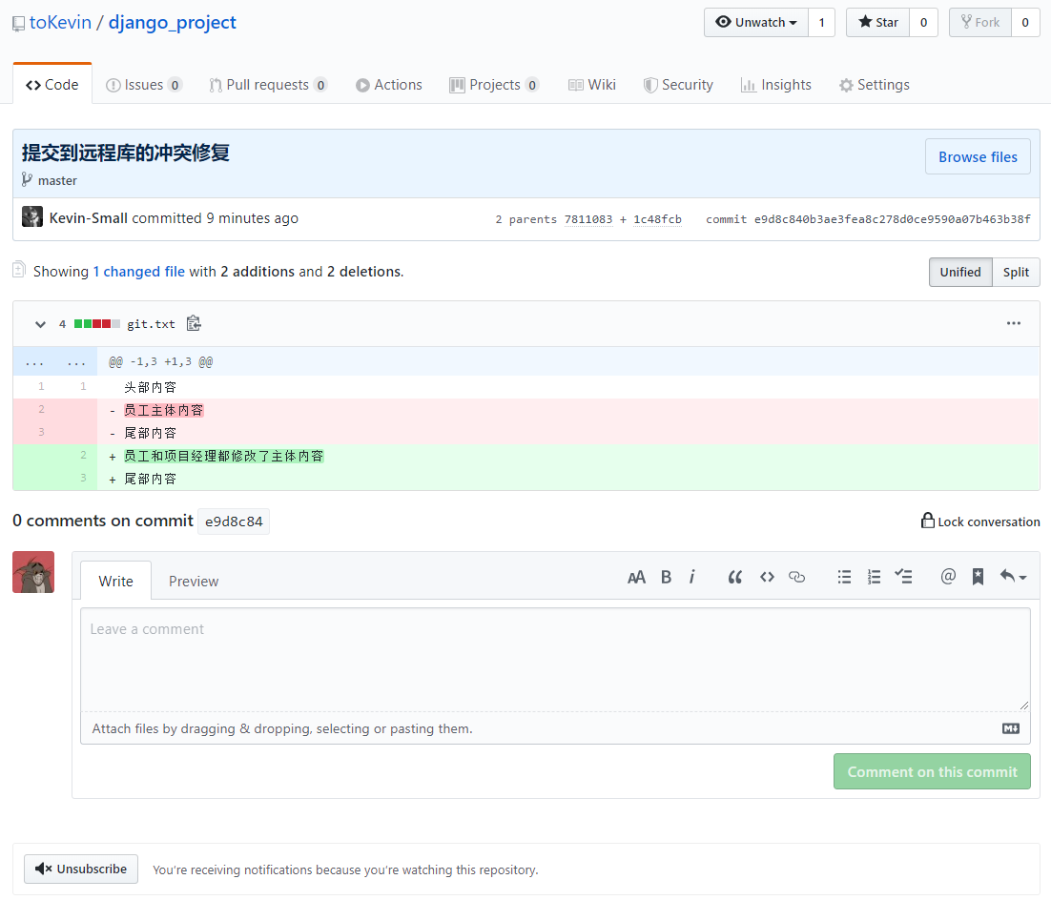Viewport: 1051px width, 900px height.
Task: Open the Unwatch dropdown
Action: 756,22
